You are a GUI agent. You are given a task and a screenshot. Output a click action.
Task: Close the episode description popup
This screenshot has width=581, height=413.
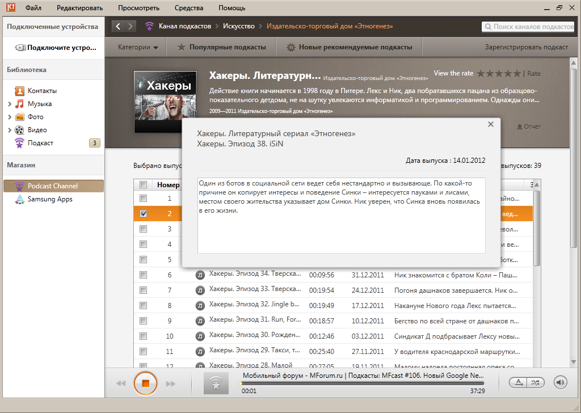491,124
